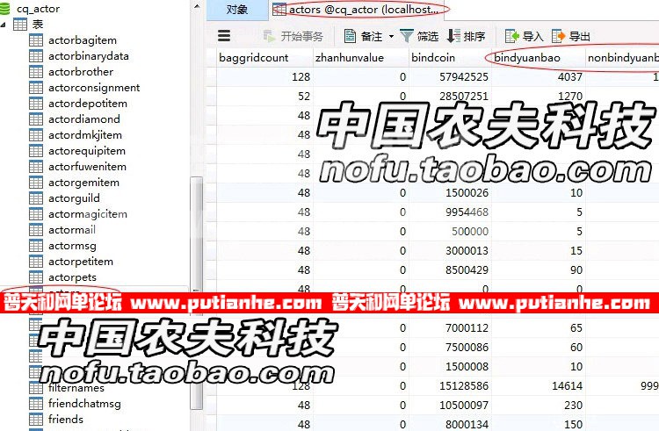
Task: Switch to the 对象 tab
Action: click(237, 10)
